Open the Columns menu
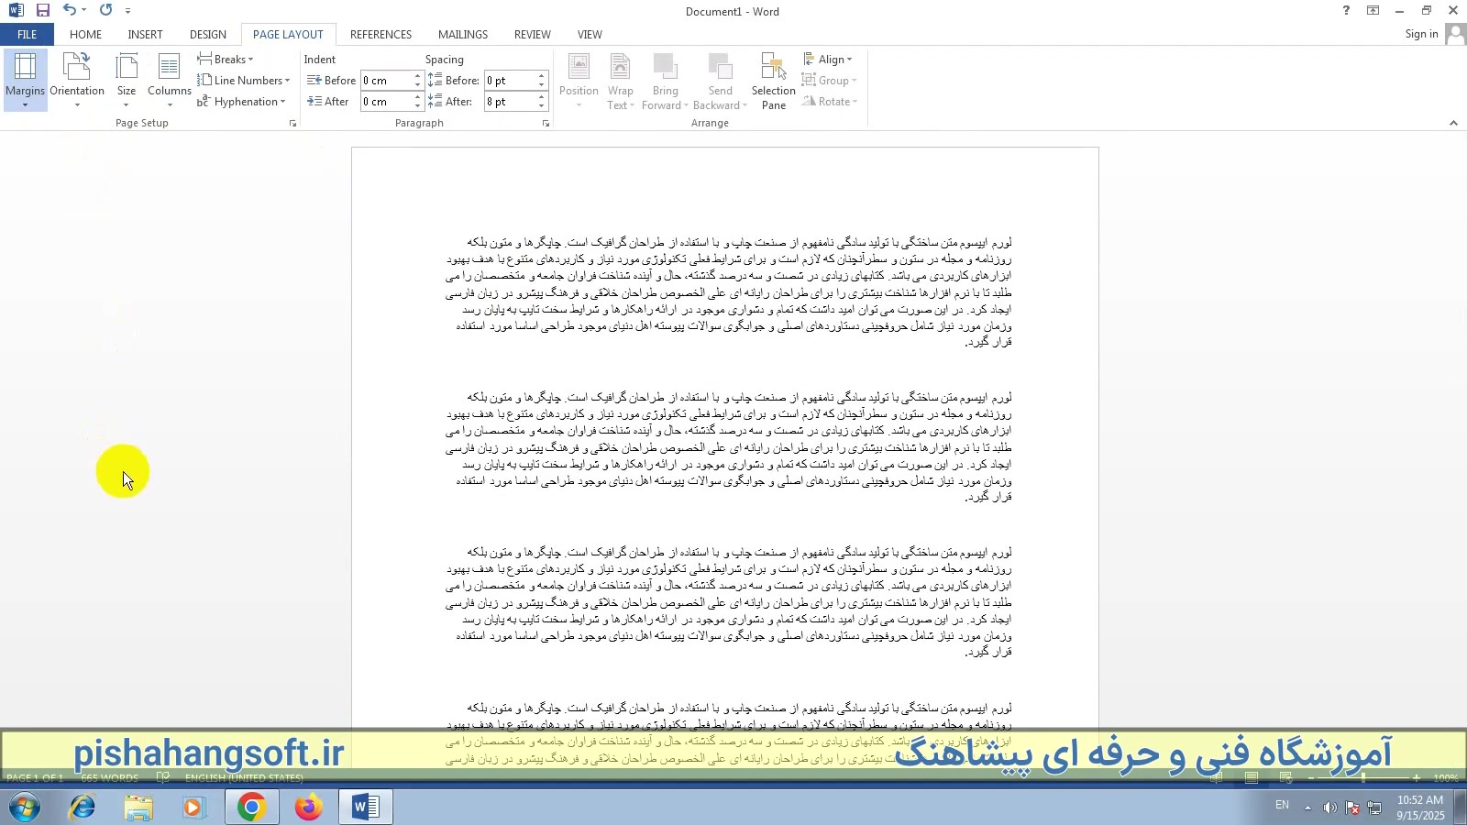This screenshot has height=825, width=1467. click(x=170, y=81)
